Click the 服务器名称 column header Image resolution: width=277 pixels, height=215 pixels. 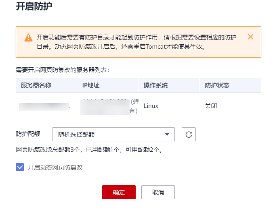click(36, 85)
